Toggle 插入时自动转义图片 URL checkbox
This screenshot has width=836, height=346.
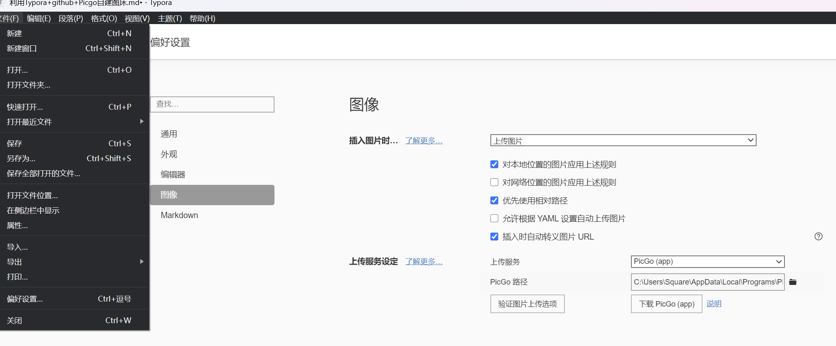(494, 237)
